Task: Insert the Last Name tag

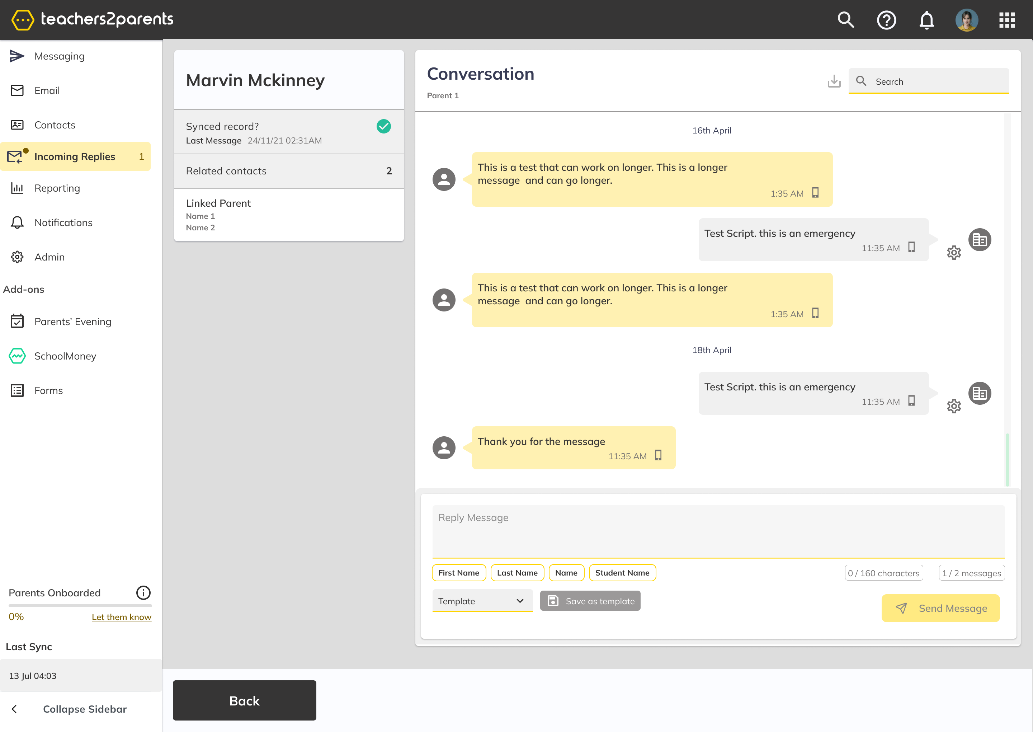Action: pyautogui.click(x=517, y=573)
